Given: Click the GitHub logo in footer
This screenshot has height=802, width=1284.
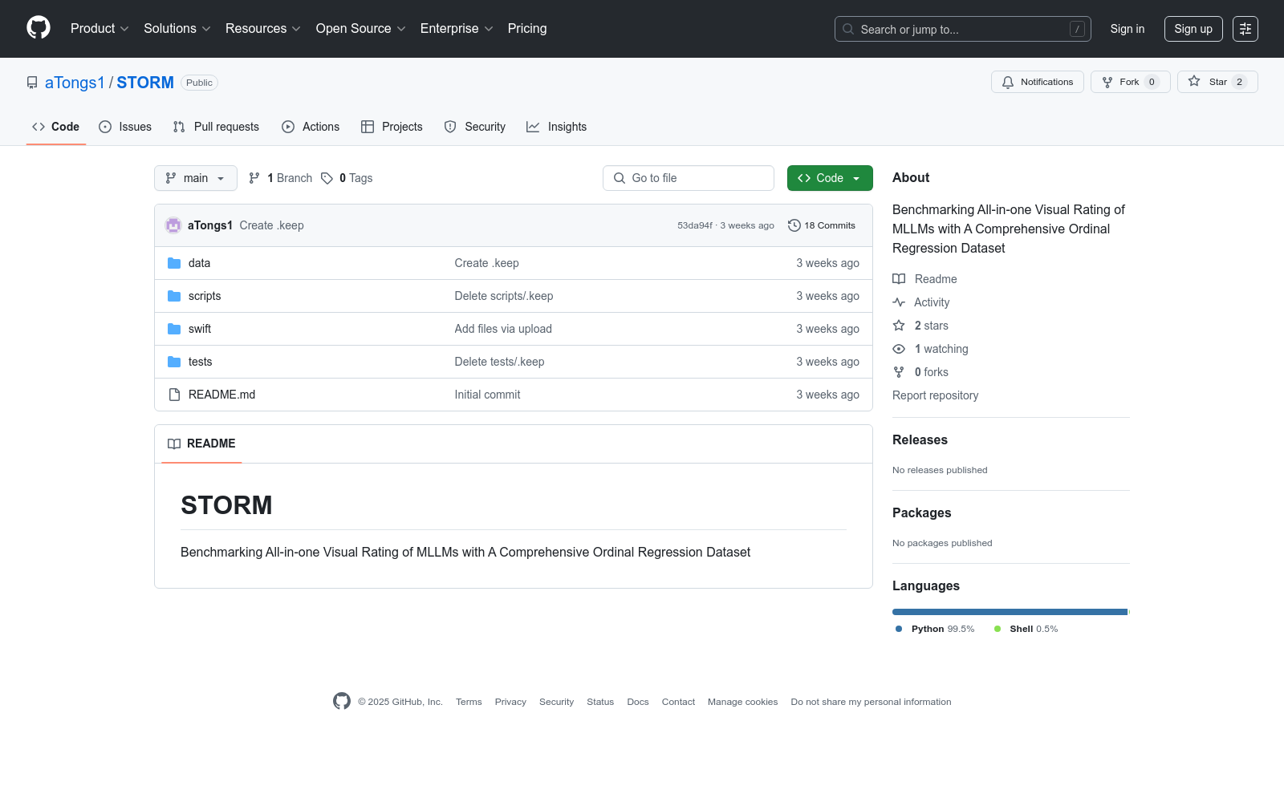Looking at the screenshot, I should click(x=342, y=701).
